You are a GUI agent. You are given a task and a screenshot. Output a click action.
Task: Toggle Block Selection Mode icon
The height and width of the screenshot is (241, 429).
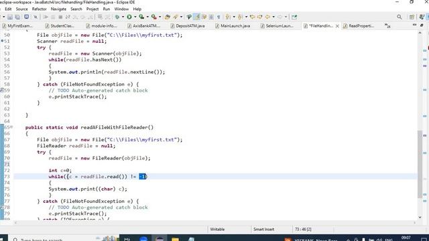(212, 17)
